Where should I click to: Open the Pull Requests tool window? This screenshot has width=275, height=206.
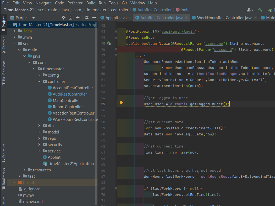coord(4,73)
